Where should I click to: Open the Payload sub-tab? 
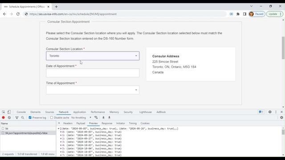coord(81,124)
